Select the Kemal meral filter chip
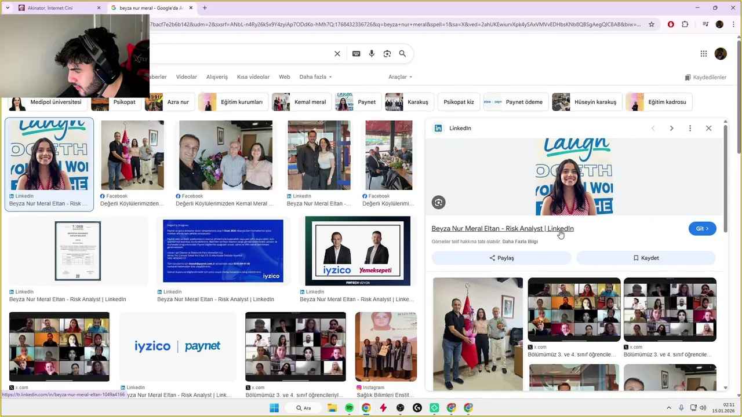 tap(302, 102)
